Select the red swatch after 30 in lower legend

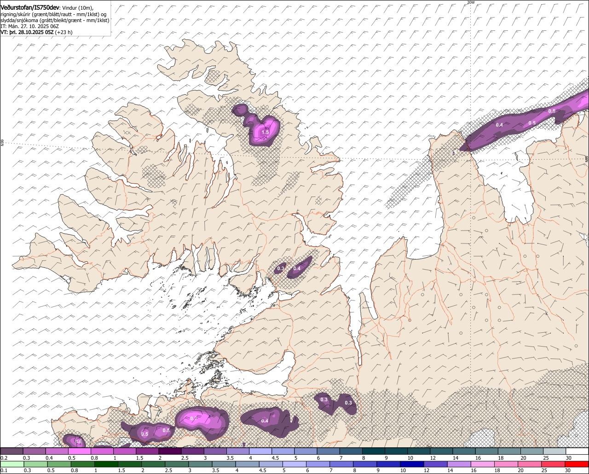pos(577,464)
